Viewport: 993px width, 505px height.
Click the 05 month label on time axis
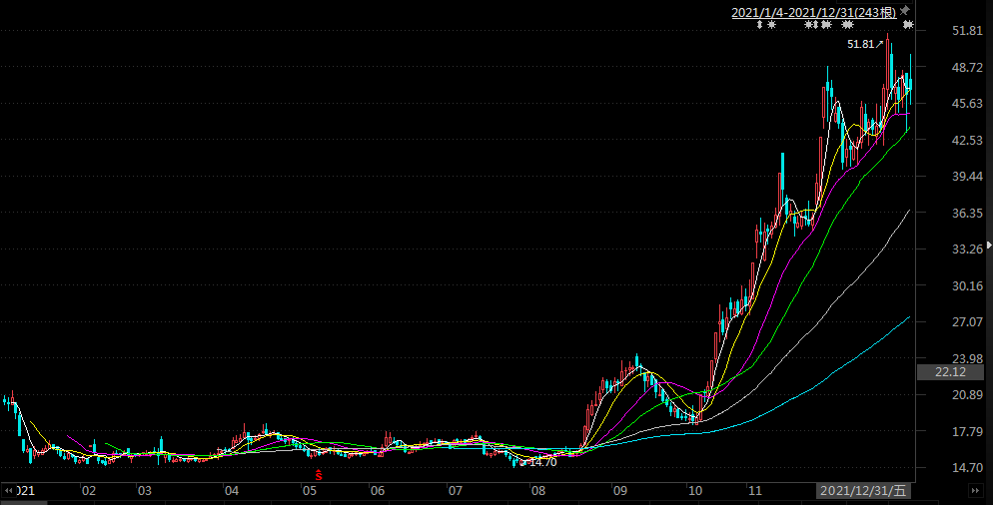pyautogui.click(x=309, y=491)
